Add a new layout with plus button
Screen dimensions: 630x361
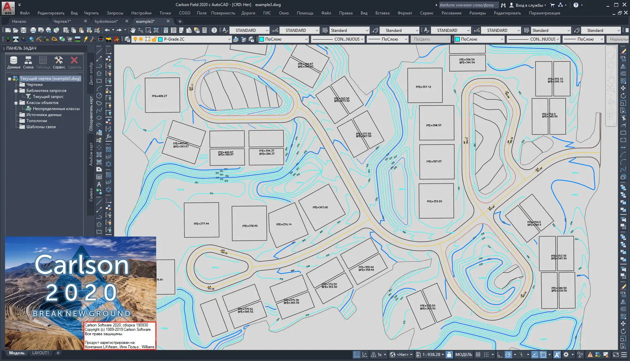[58, 353]
